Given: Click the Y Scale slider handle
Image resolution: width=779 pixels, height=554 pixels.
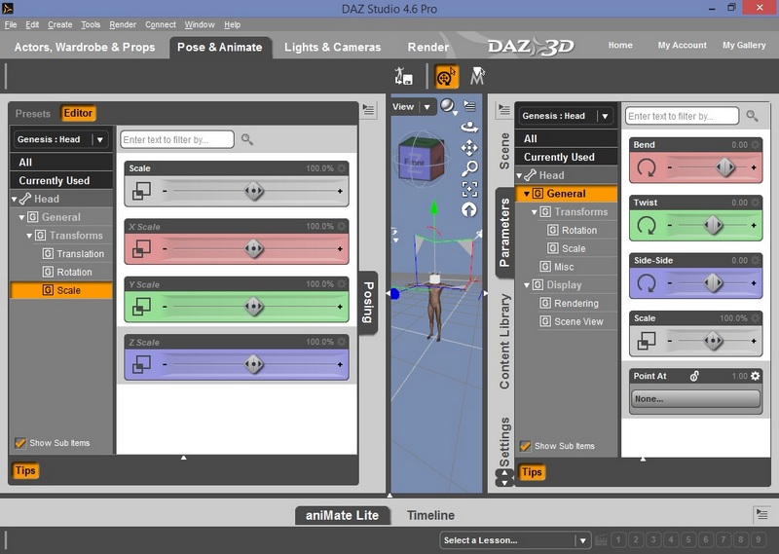Looking at the screenshot, I should [254, 307].
